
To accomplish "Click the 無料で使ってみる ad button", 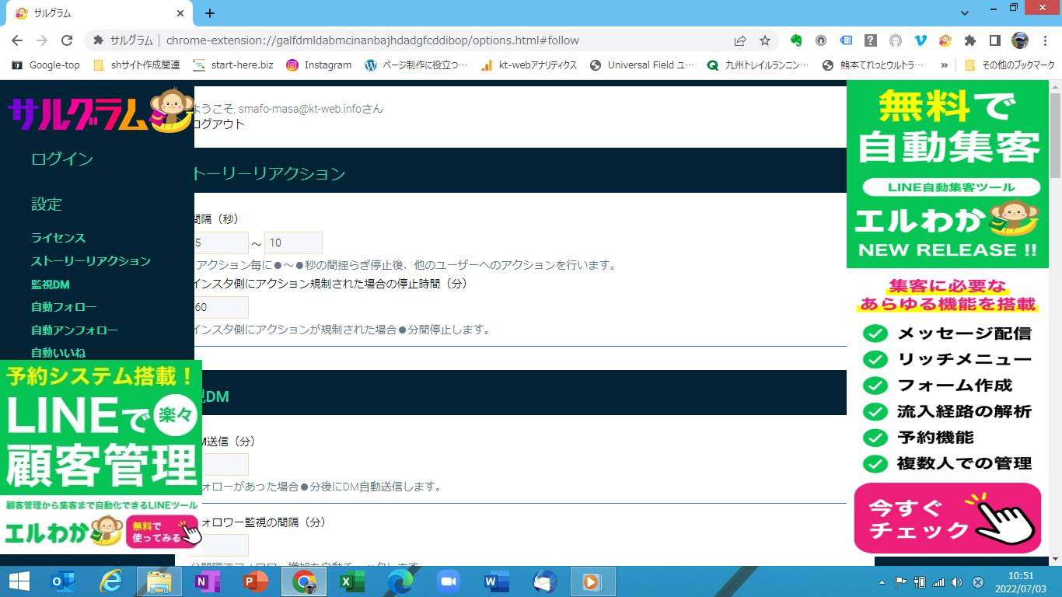I will click(x=162, y=532).
